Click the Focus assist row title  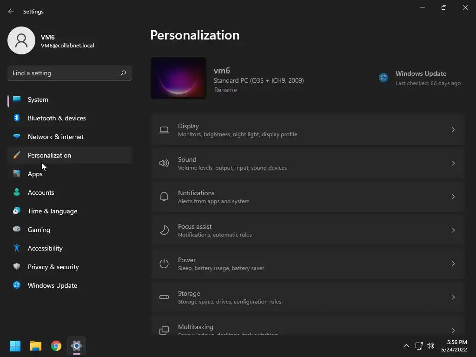[195, 226]
